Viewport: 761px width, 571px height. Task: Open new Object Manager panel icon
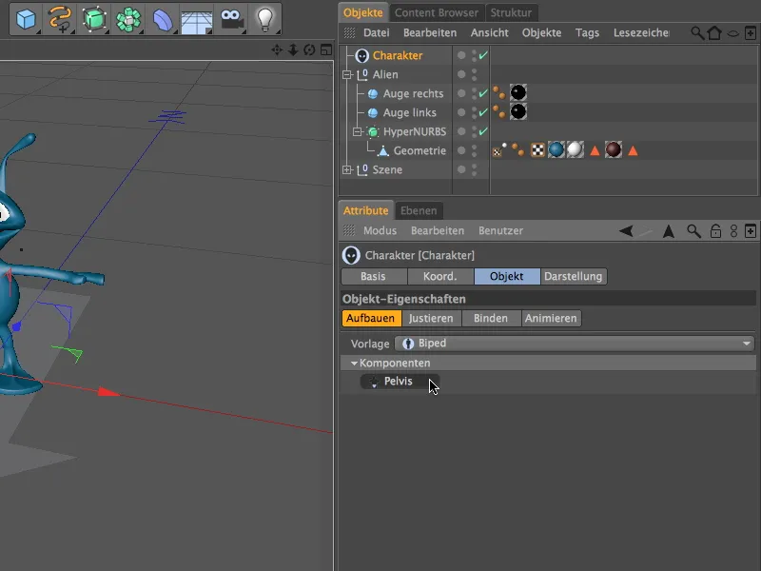click(x=751, y=33)
